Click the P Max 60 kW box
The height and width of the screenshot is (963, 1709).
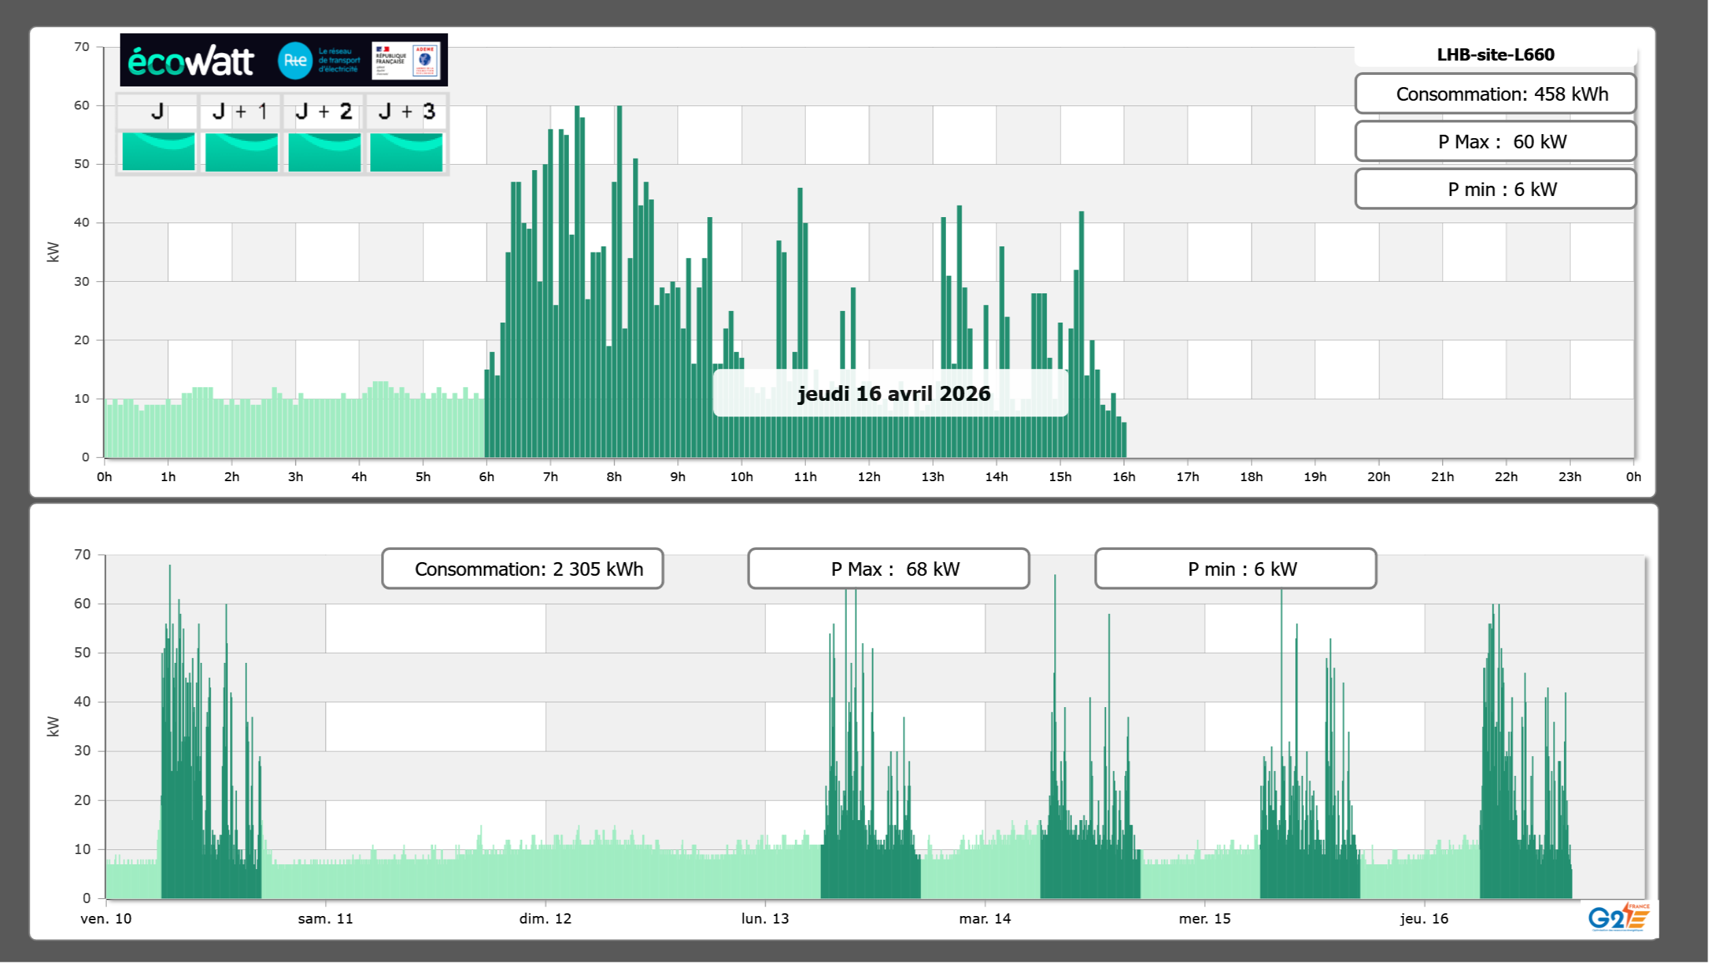point(1495,142)
